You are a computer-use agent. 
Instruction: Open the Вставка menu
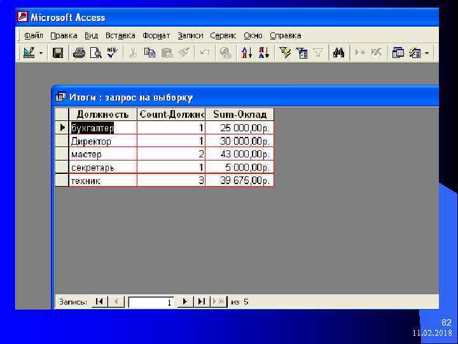(x=120, y=36)
